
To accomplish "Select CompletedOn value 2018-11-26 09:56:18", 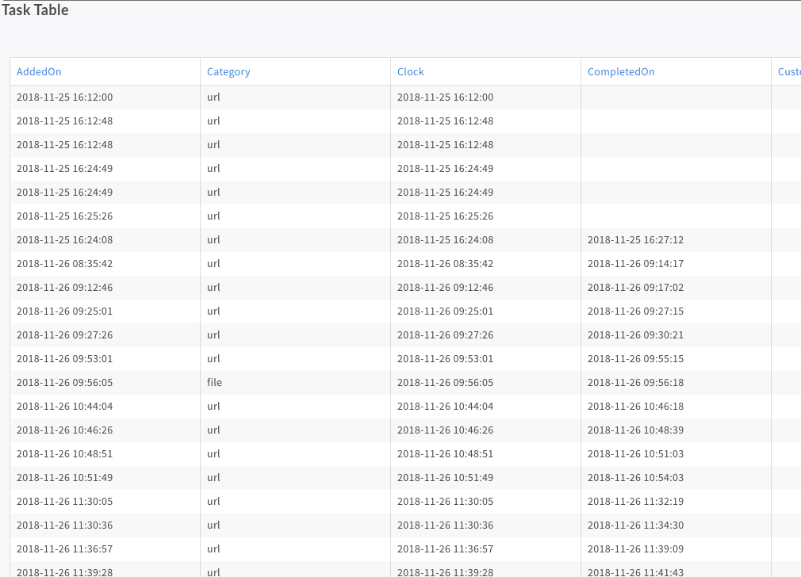I will (x=635, y=383).
